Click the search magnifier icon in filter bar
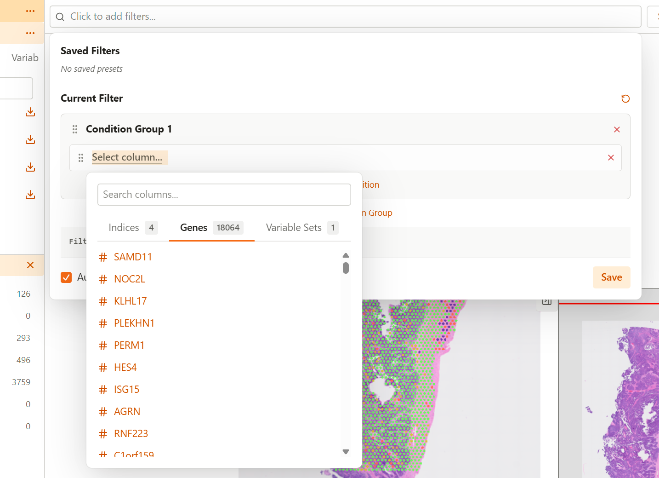Viewport: 659px width, 478px height. (60, 17)
